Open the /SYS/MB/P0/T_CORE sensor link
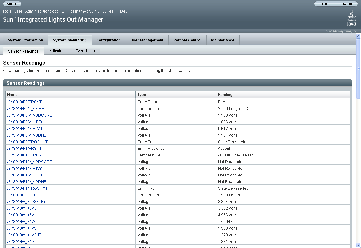 click(x=25, y=109)
